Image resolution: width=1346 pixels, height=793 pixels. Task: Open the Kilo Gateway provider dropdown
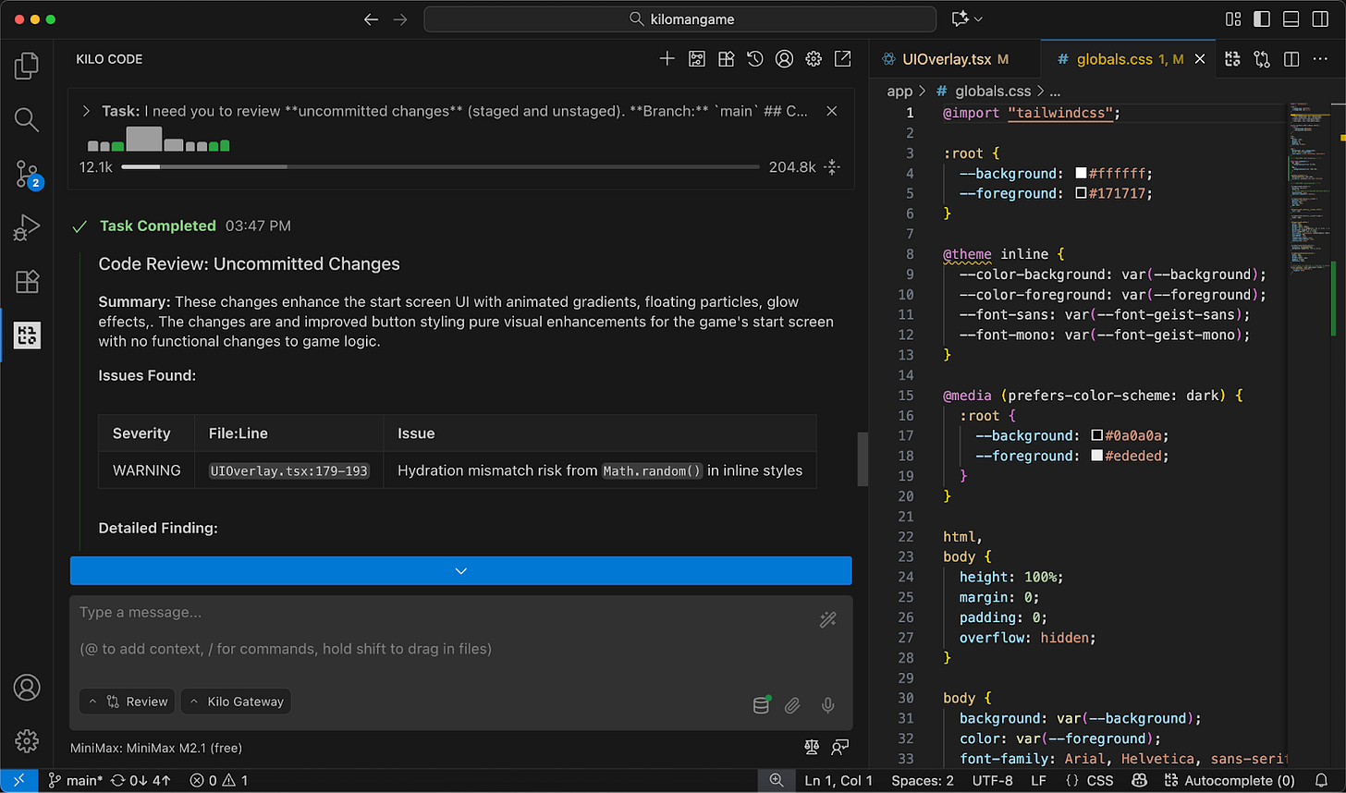[236, 701]
